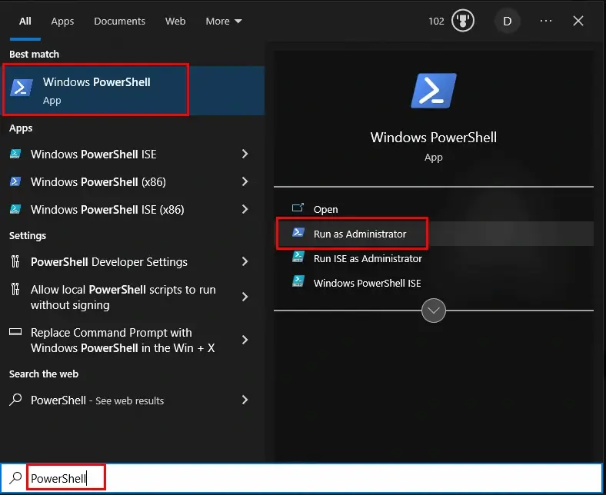Expand the Windows PowerShell (x86) arrow
606x495 pixels.
tap(245, 181)
